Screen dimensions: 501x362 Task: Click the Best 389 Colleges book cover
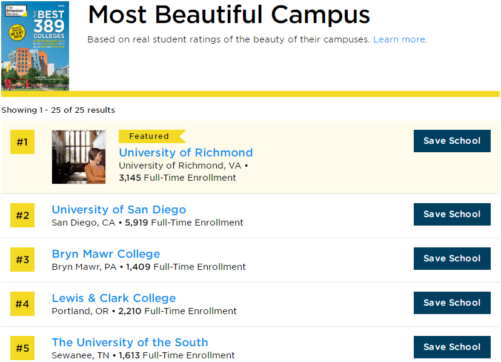tap(35, 46)
